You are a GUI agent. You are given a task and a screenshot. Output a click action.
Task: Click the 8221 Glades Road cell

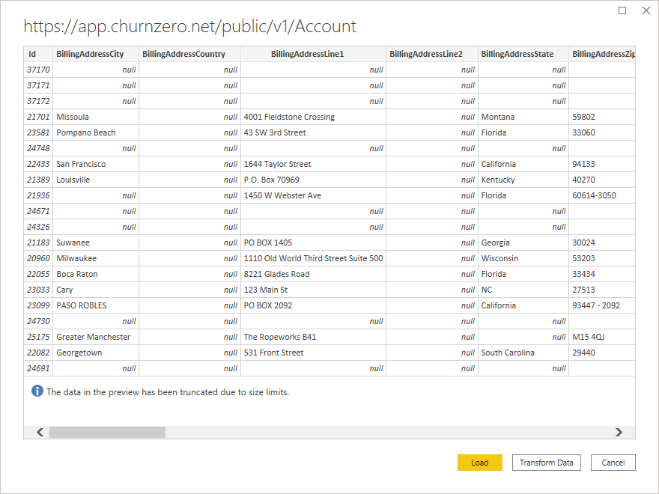click(313, 274)
